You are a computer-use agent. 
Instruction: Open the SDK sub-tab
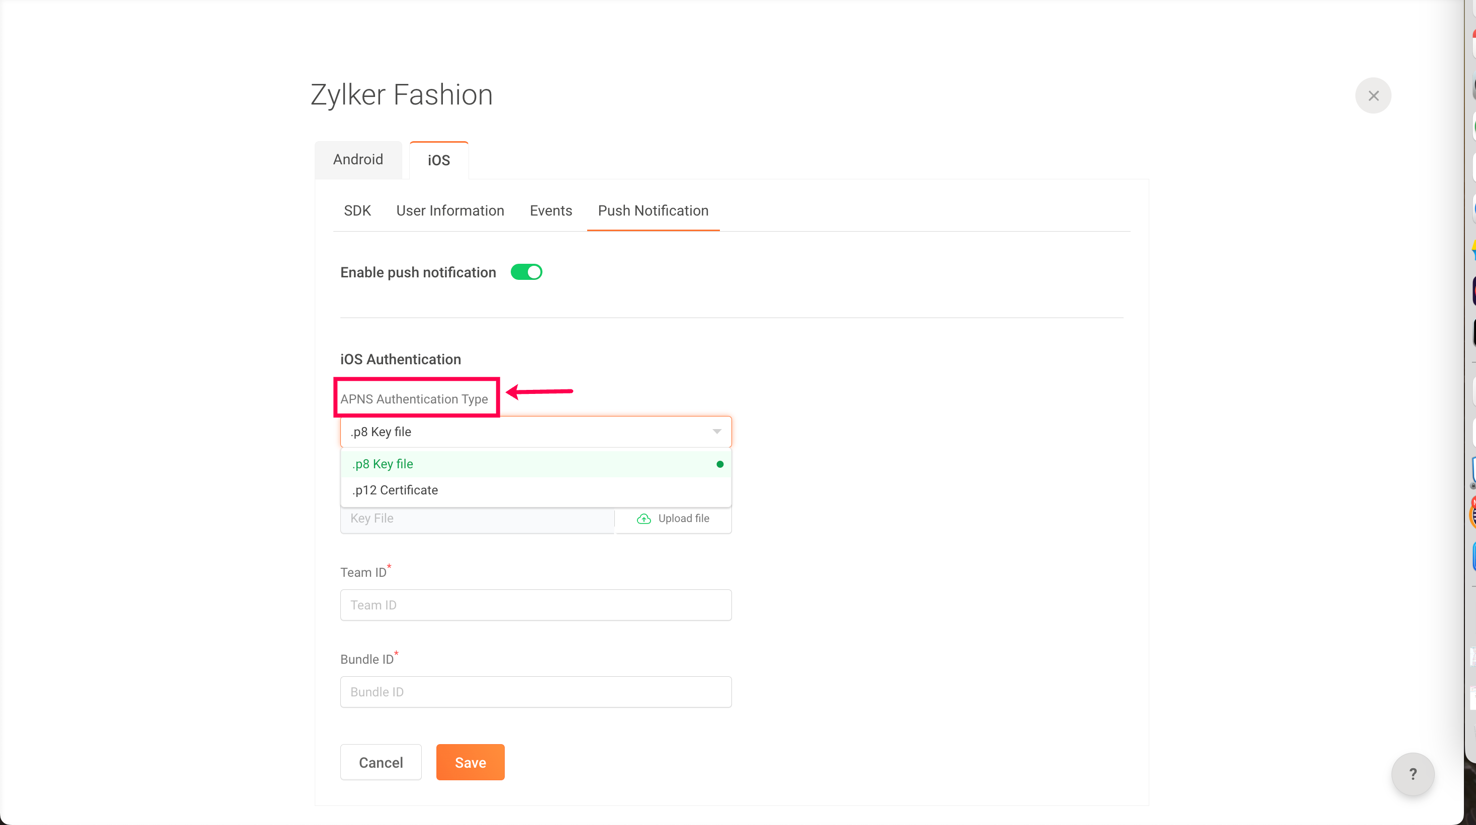pyautogui.click(x=357, y=211)
